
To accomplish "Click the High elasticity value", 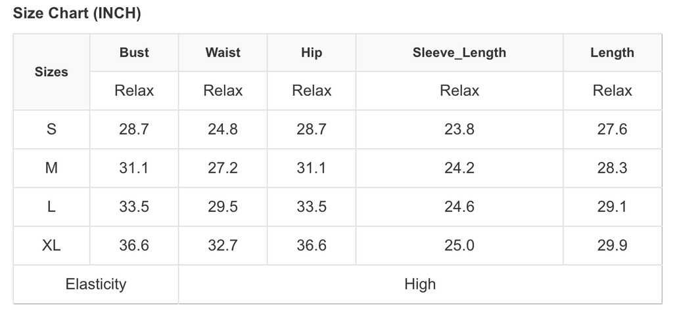I will point(420,284).
